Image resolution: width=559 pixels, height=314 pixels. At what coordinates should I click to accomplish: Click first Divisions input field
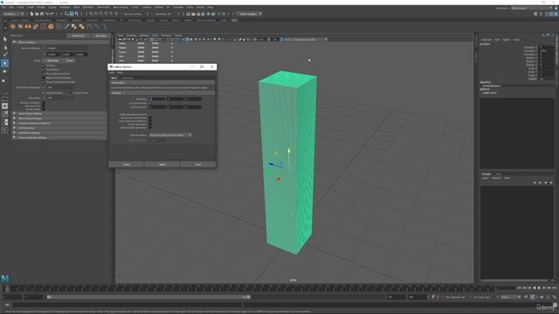coord(157,99)
